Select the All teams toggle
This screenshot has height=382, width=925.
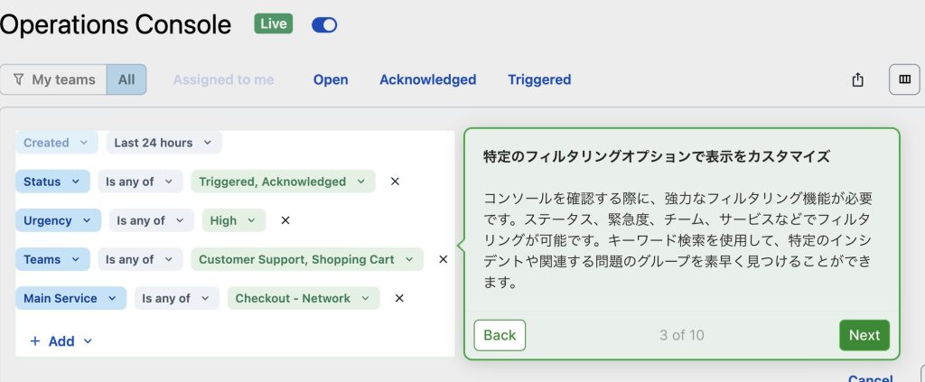126,79
